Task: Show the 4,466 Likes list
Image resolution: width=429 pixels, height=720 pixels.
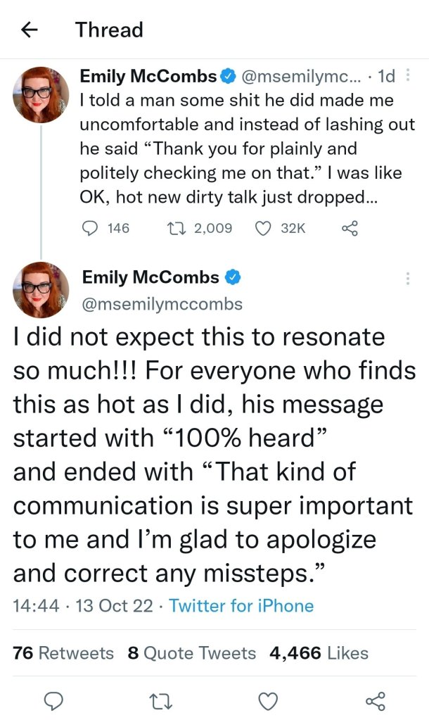Action: coord(319,652)
